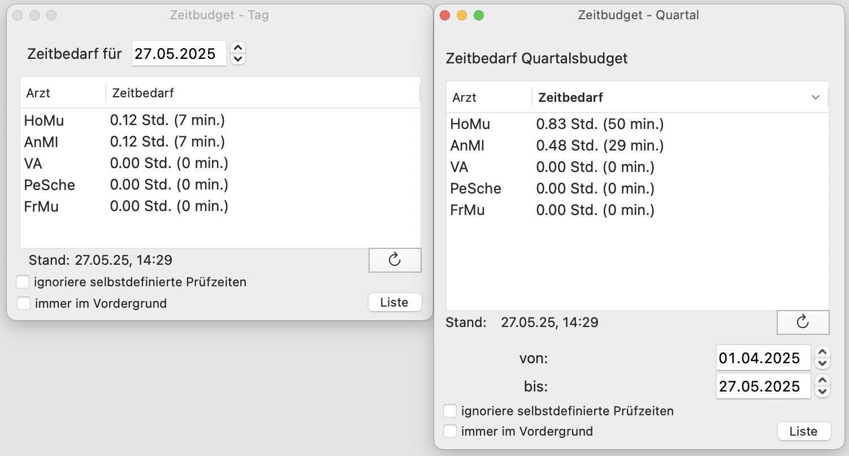Decrement the Zeitbedarf für date stepper down
The width and height of the screenshot is (849, 456).
(x=238, y=59)
